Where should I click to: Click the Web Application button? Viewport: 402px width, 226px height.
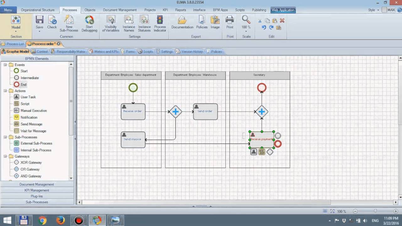(283, 10)
